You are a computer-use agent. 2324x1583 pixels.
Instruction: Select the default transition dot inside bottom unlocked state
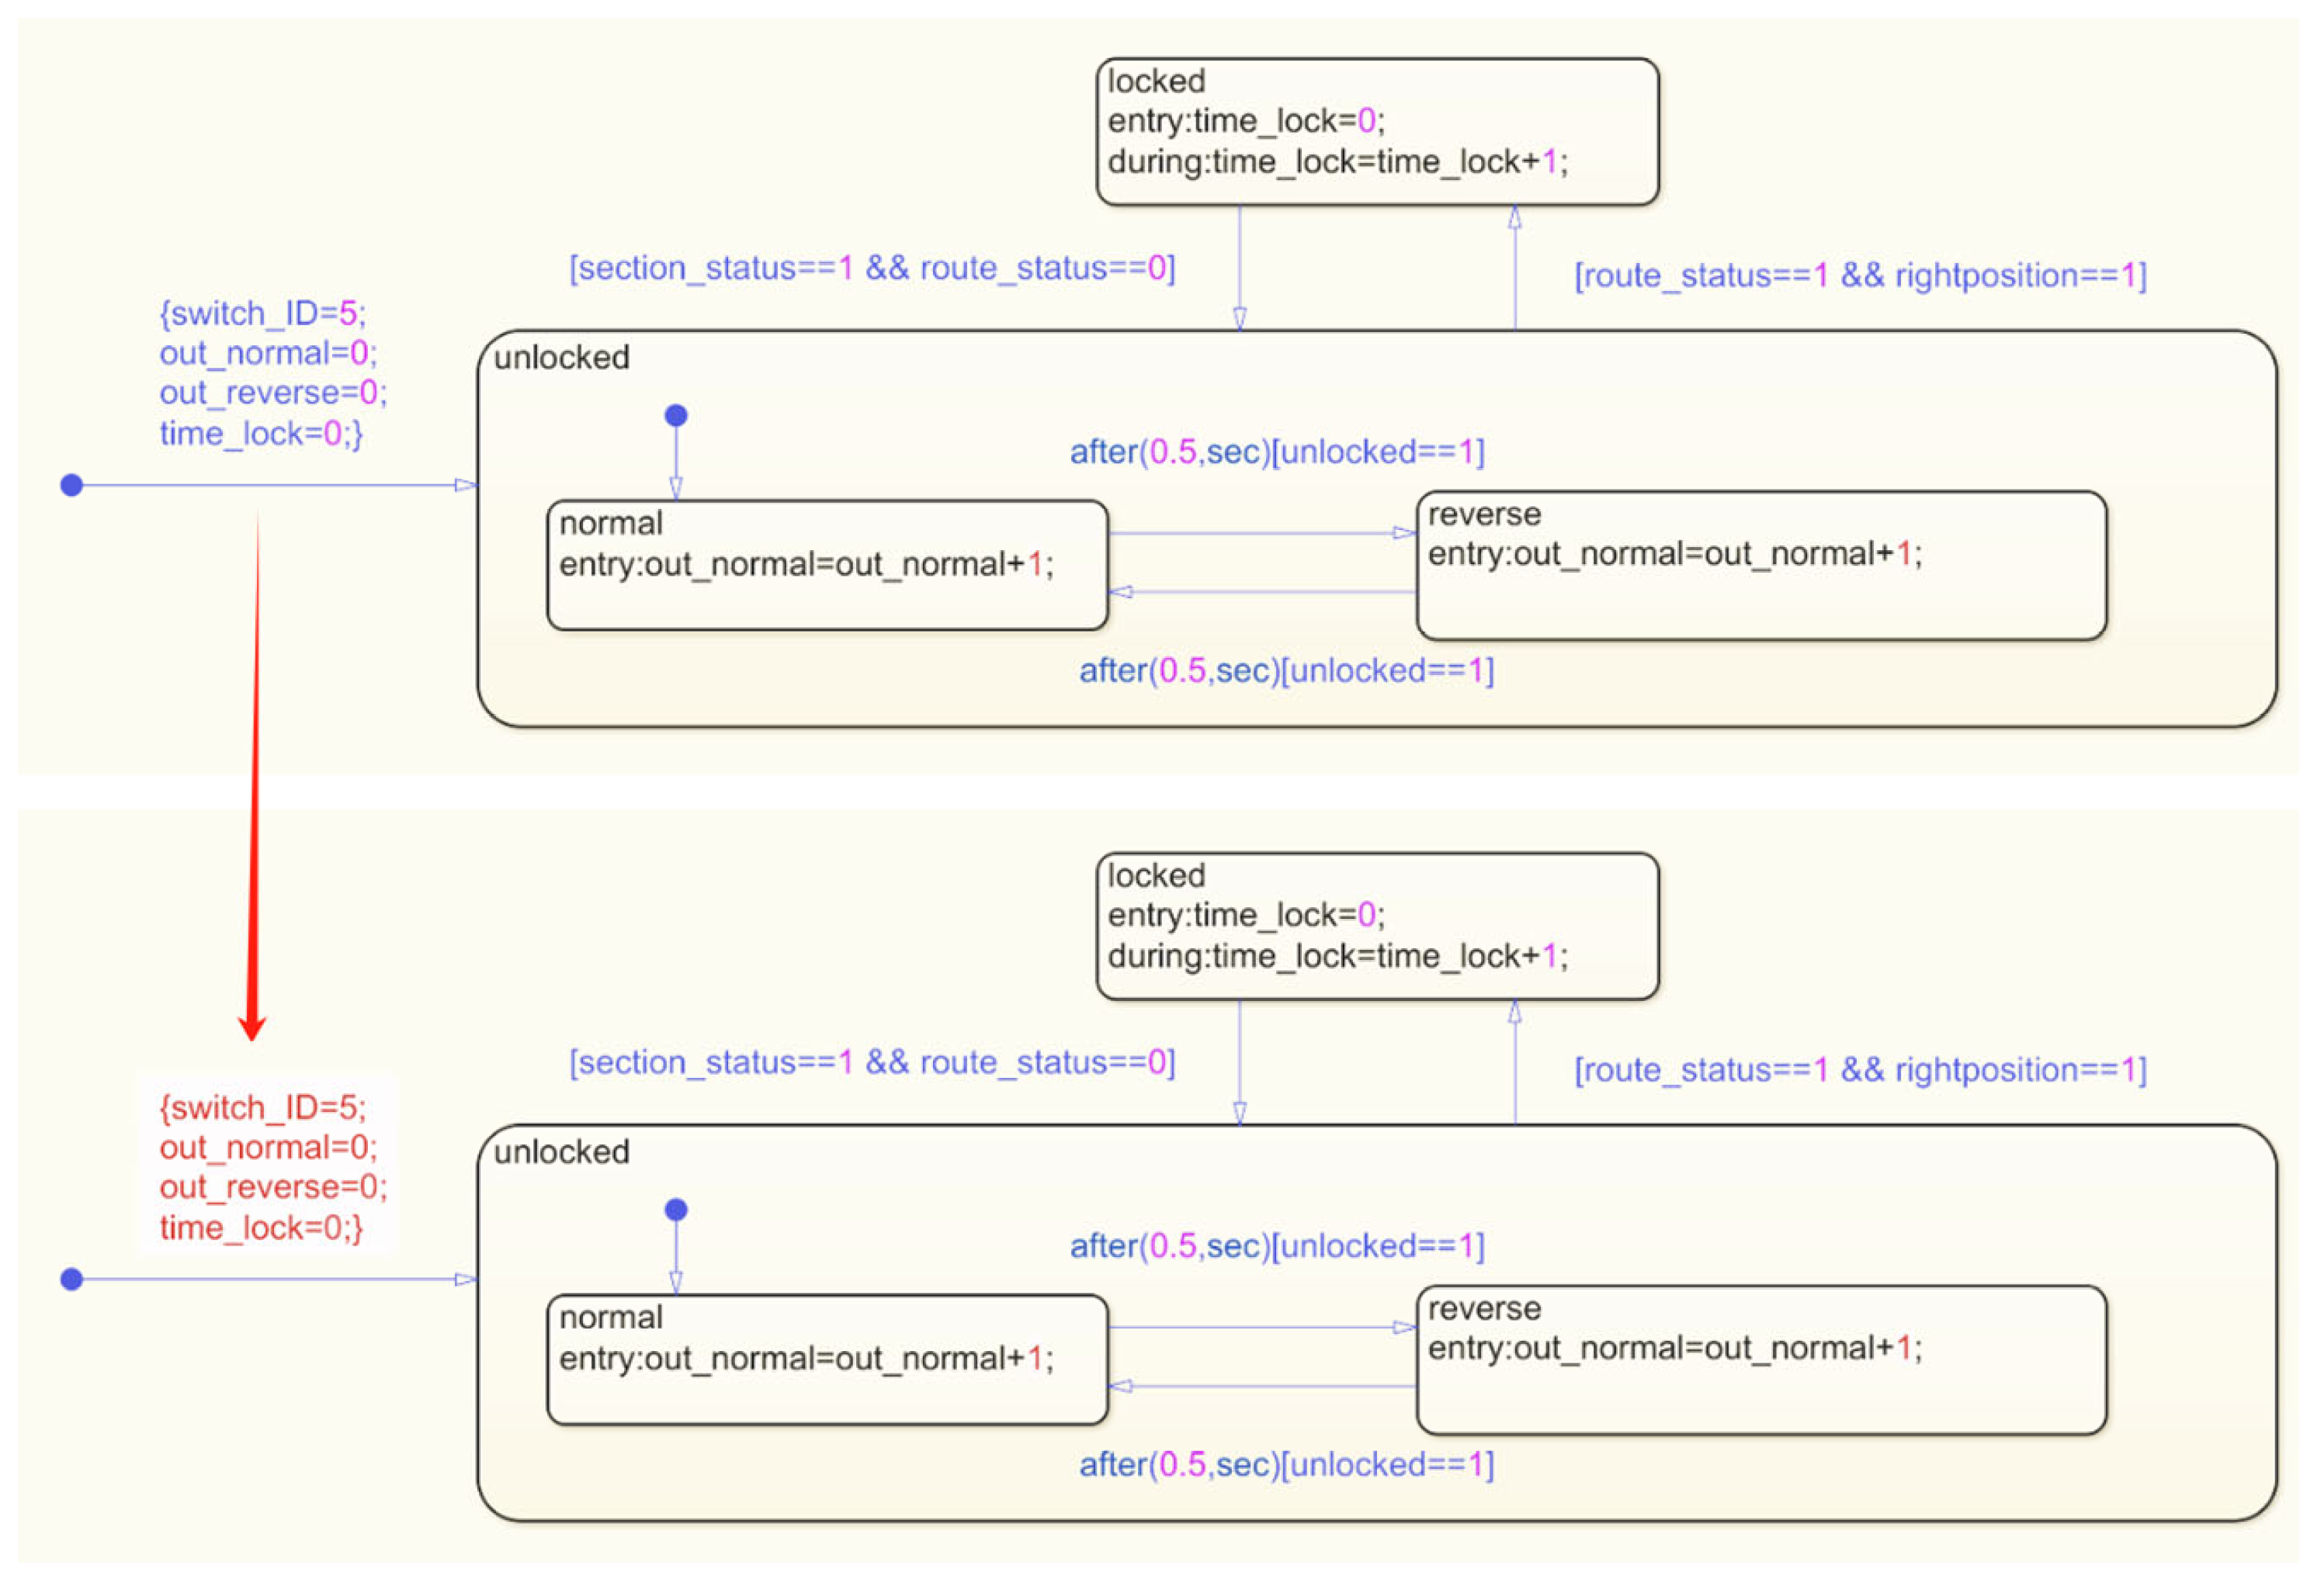coord(676,1210)
